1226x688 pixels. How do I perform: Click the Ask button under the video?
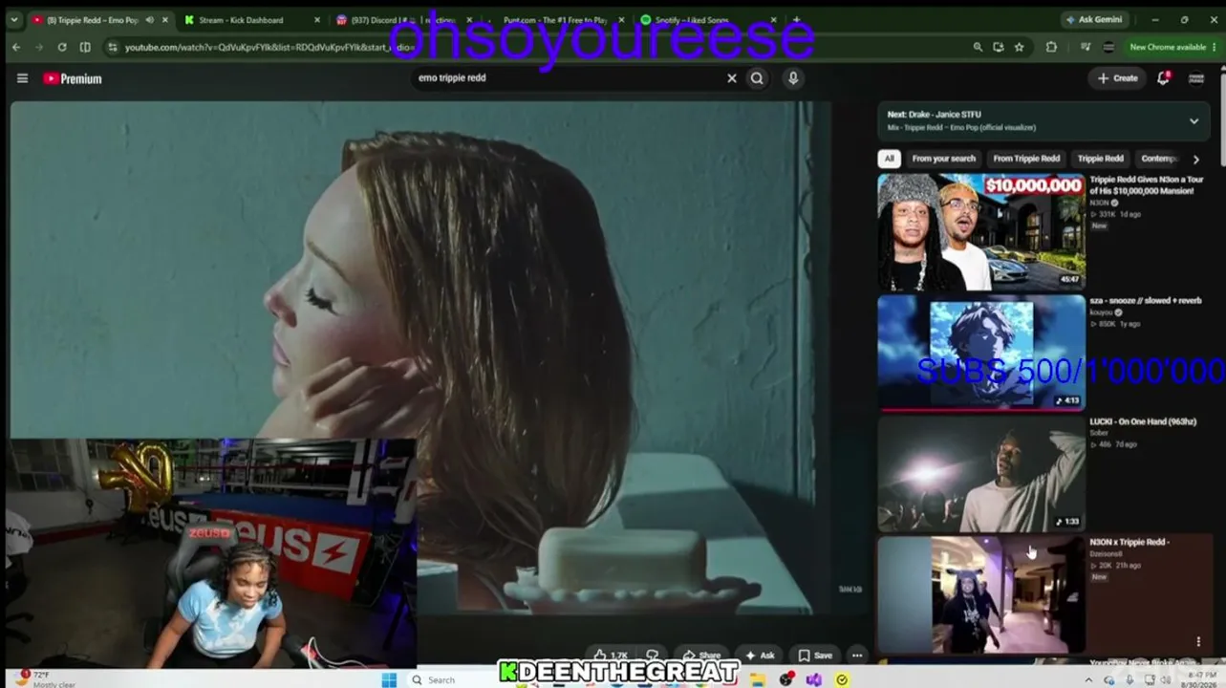[761, 656]
